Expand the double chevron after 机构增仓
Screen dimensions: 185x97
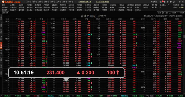click(168, 5)
